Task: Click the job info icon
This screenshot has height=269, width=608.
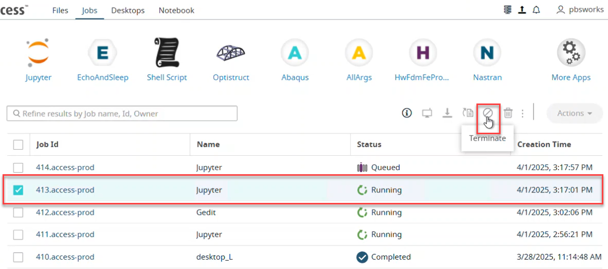Action: (407, 113)
